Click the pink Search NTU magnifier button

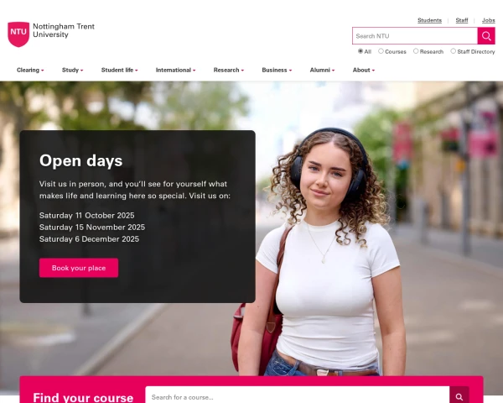pos(486,35)
